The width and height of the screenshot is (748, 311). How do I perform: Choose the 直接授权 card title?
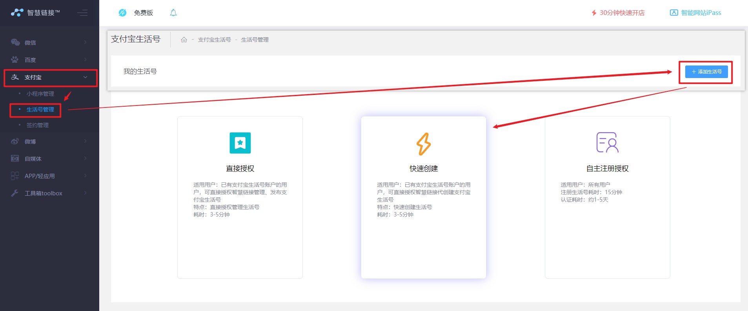pyautogui.click(x=240, y=169)
